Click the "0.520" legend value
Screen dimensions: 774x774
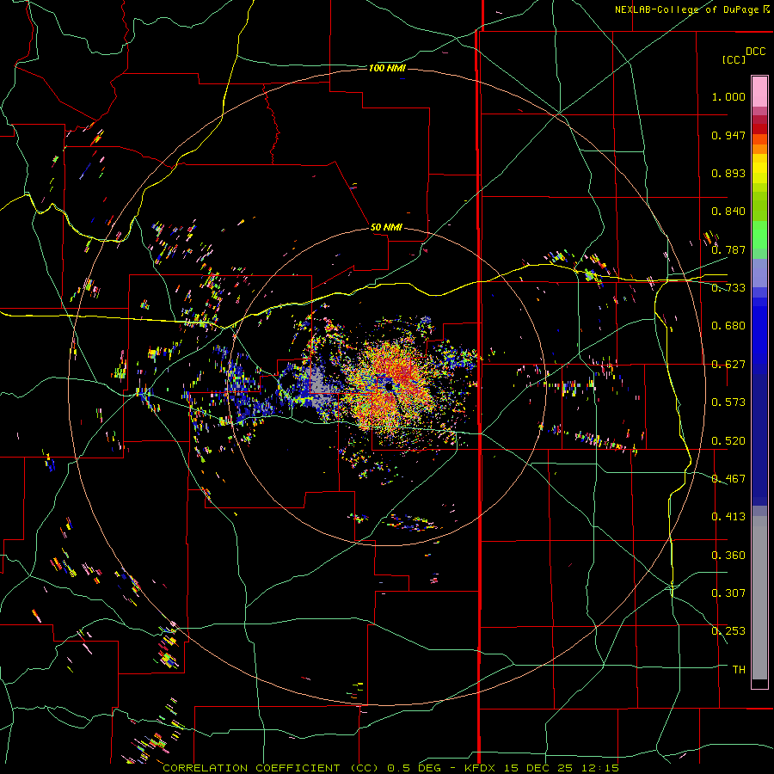pyautogui.click(x=728, y=441)
